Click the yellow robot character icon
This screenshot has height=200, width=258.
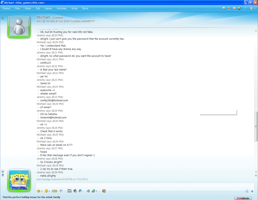click(239, 8)
